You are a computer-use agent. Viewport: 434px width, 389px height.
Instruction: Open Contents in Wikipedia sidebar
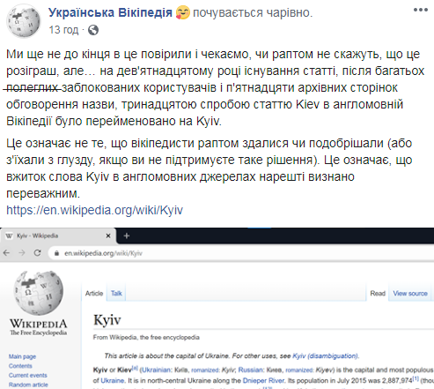point(20,366)
